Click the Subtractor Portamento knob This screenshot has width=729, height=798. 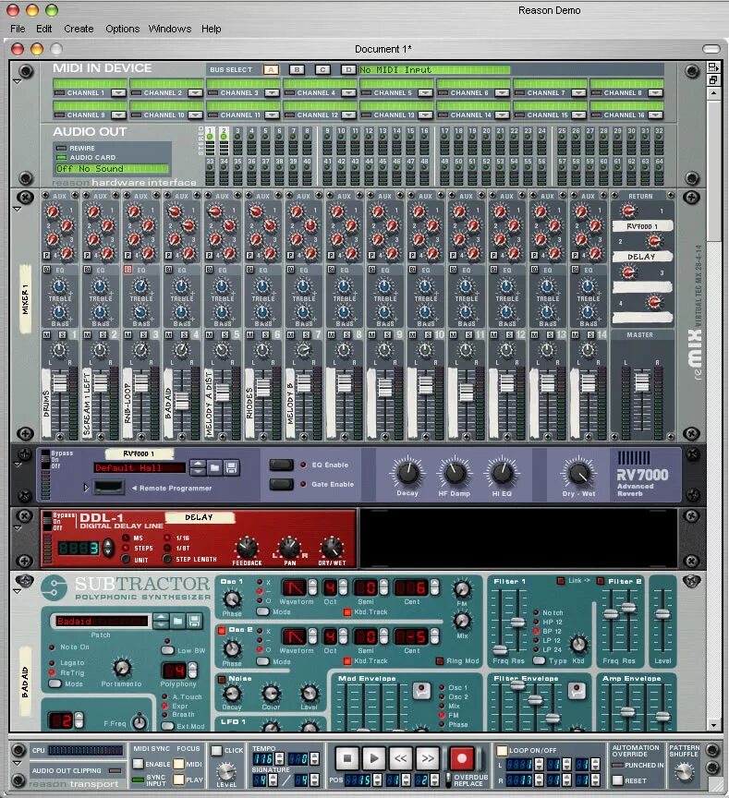pyautogui.click(x=122, y=668)
